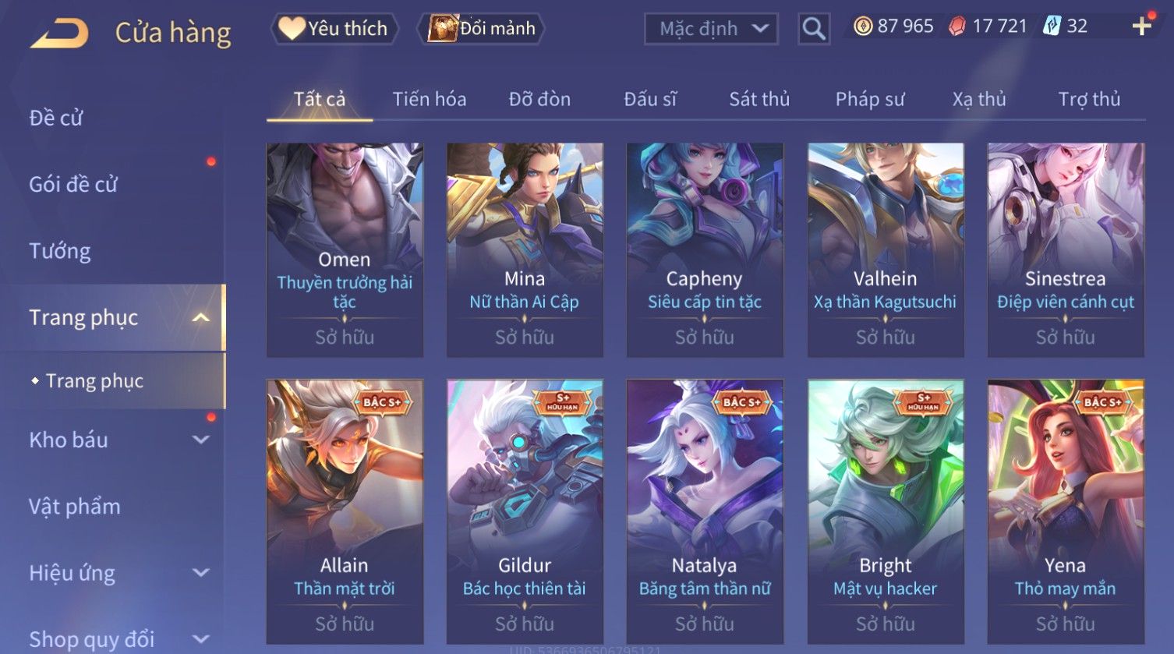Tap the gold coin balance icon

[863, 27]
